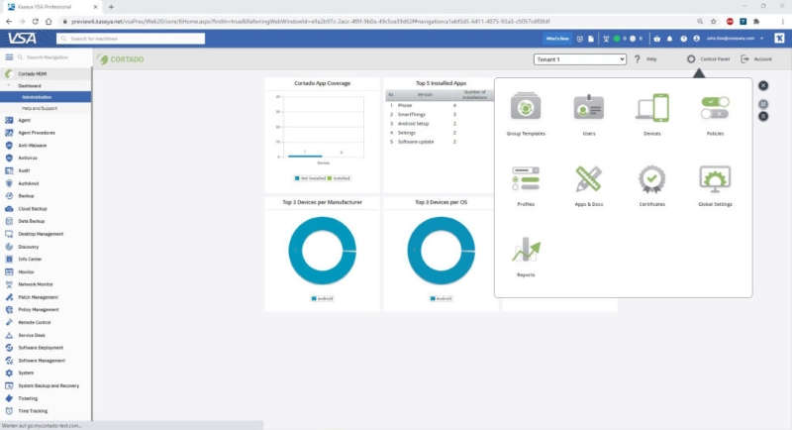This screenshot has height=430, width=792.
Task: Click the What's New button
Action: click(x=557, y=39)
